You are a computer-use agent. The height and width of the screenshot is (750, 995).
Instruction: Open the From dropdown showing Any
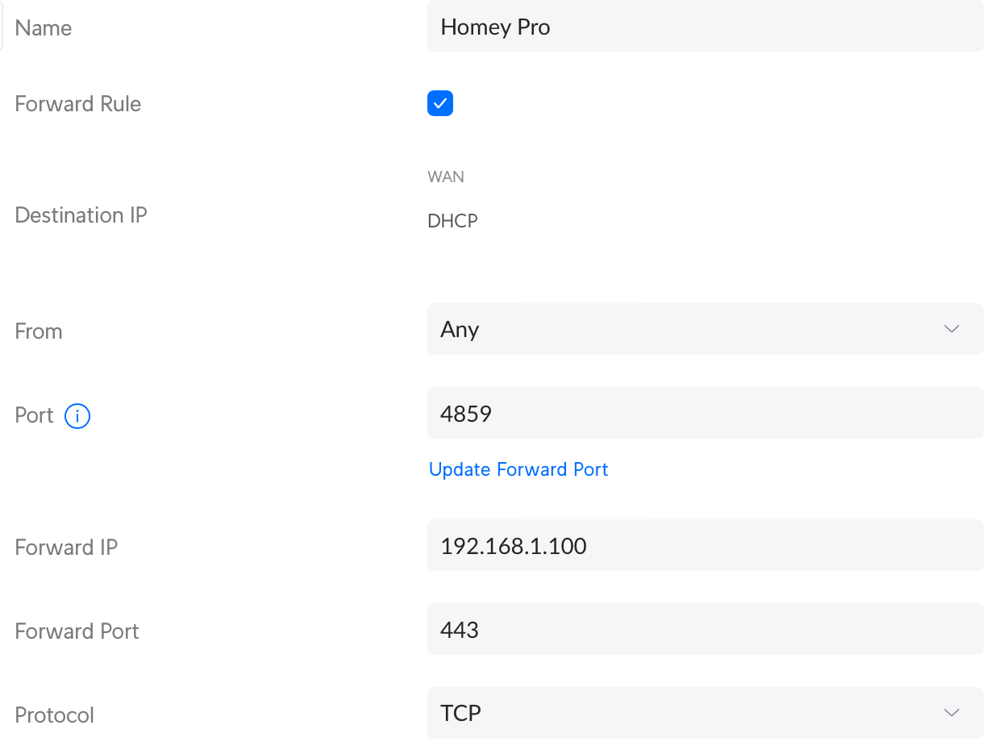705,329
